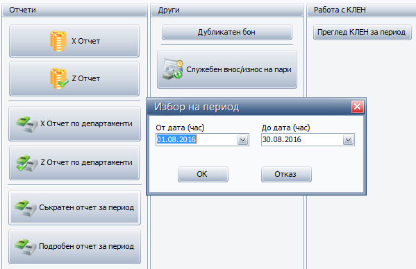Image resolution: width=416 pixels, height=269 pixels.
Task: Click the От дата (час) label
Action: tap(180, 128)
